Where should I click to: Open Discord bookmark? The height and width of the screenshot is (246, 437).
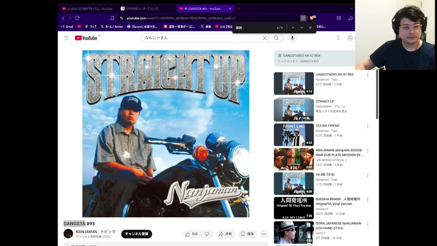pyautogui.click(x=142, y=27)
